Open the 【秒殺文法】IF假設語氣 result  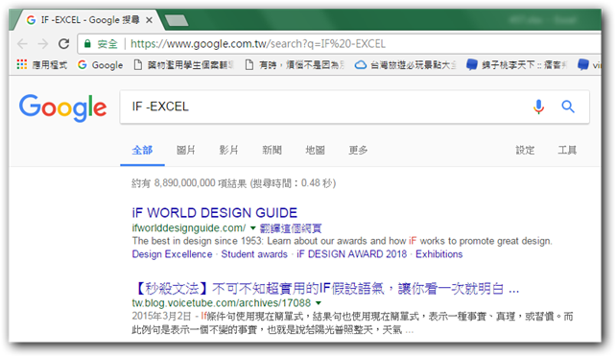tap(325, 289)
